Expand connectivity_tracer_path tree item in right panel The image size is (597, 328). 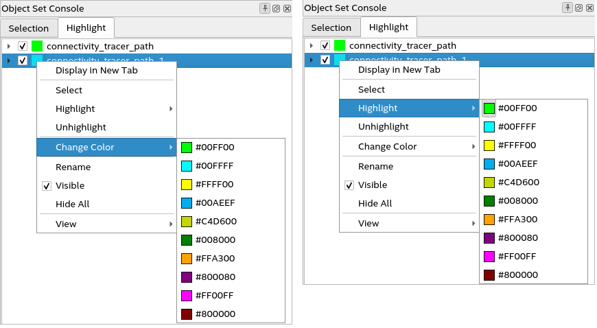pos(311,45)
